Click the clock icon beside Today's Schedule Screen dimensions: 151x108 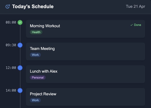(8, 7)
